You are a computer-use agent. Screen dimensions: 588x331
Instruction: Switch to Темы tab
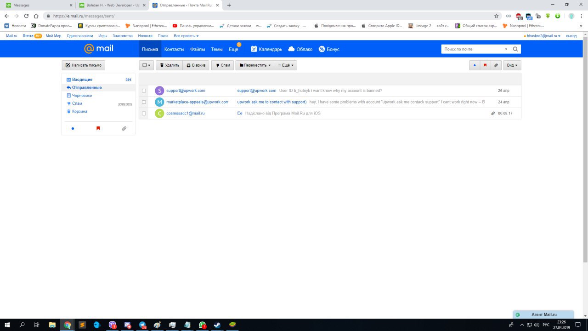pyautogui.click(x=217, y=49)
